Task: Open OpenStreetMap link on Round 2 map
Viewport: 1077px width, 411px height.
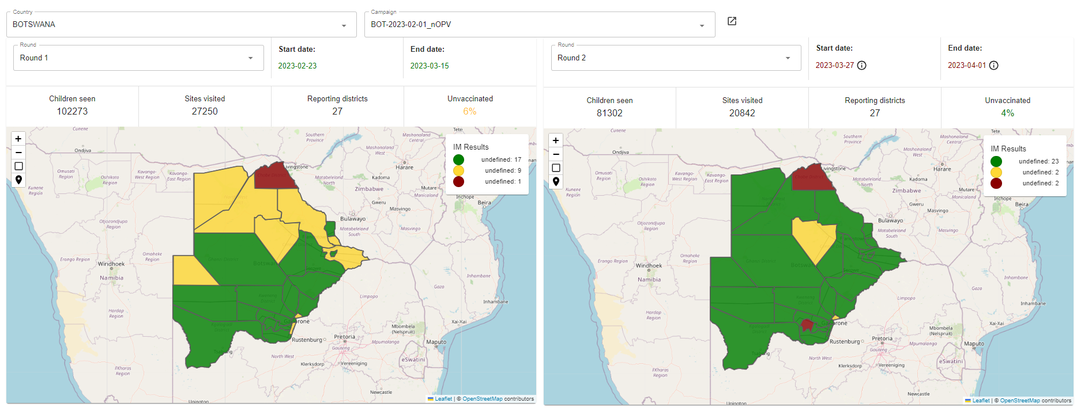Action: [1019, 401]
